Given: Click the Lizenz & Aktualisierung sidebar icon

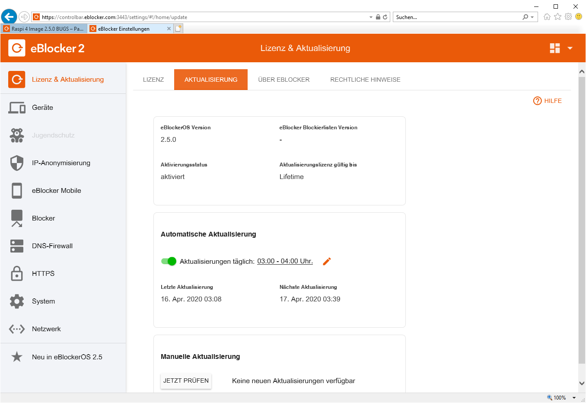Looking at the screenshot, I should (17, 80).
